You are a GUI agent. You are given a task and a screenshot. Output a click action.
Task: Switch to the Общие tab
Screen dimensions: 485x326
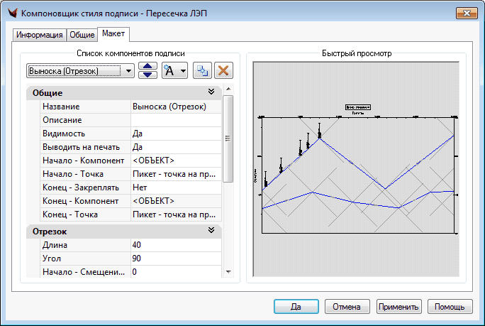coord(82,35)
